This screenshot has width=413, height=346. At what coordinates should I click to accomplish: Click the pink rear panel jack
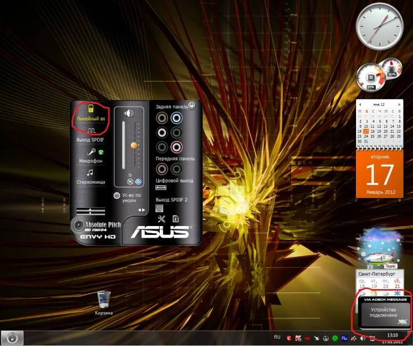(176, 147)
